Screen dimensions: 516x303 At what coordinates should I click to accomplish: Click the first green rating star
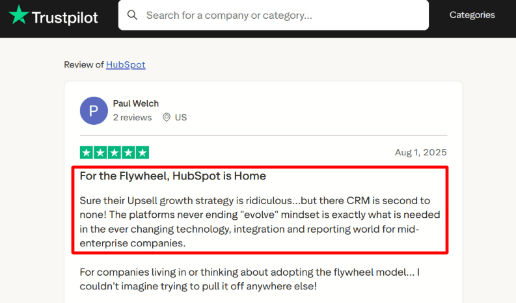[87, 153]
